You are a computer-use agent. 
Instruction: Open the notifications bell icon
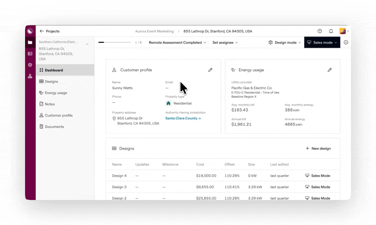(331, 31)
